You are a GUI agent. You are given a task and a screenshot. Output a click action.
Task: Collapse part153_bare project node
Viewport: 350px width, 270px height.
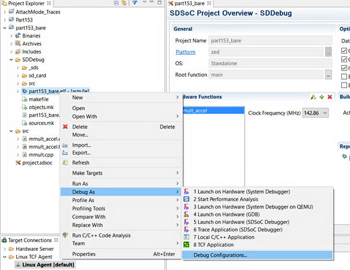point(5,28)
